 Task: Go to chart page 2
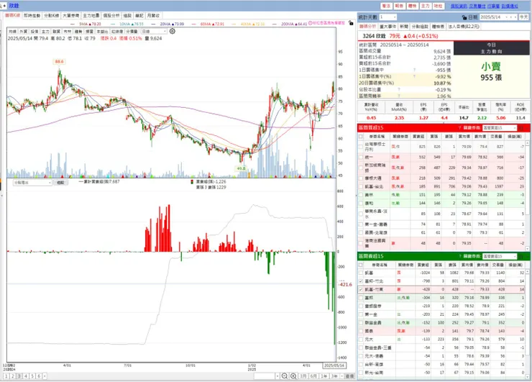click(x=12, y=376)
